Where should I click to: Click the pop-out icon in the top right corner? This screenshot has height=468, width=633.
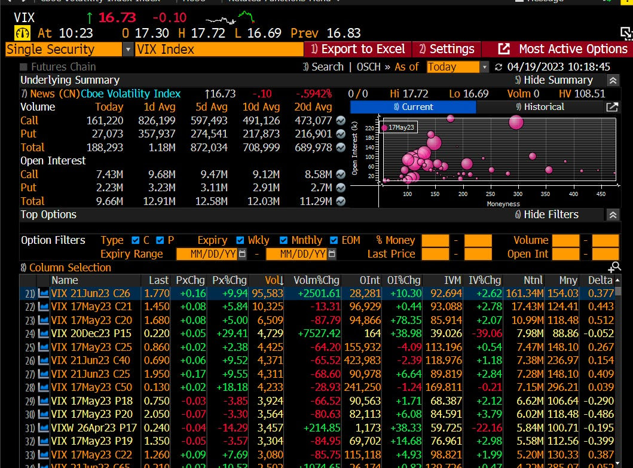[626, 34]
